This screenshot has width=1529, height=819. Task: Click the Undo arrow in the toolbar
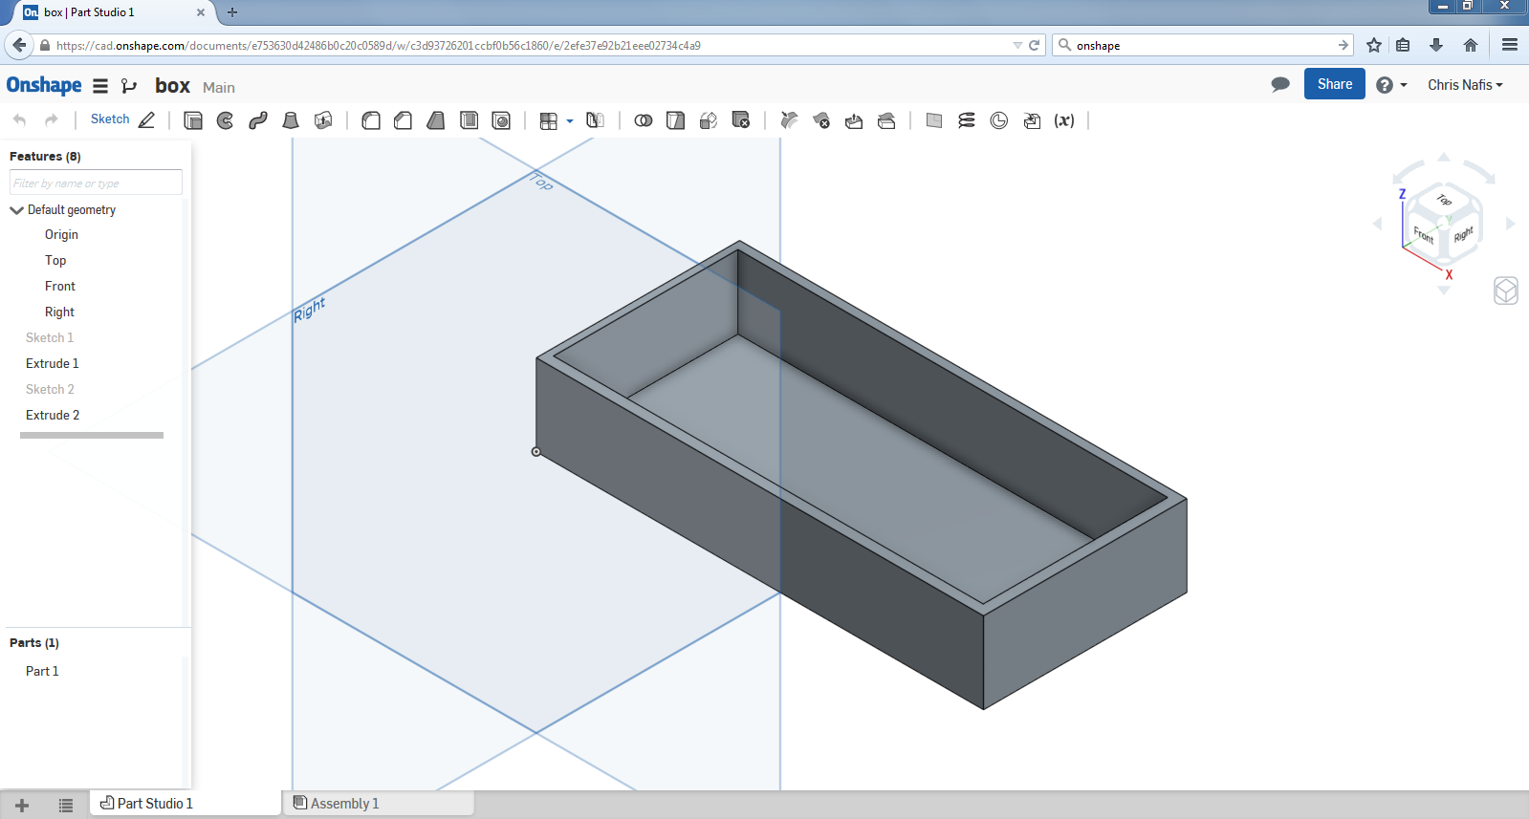19,120
